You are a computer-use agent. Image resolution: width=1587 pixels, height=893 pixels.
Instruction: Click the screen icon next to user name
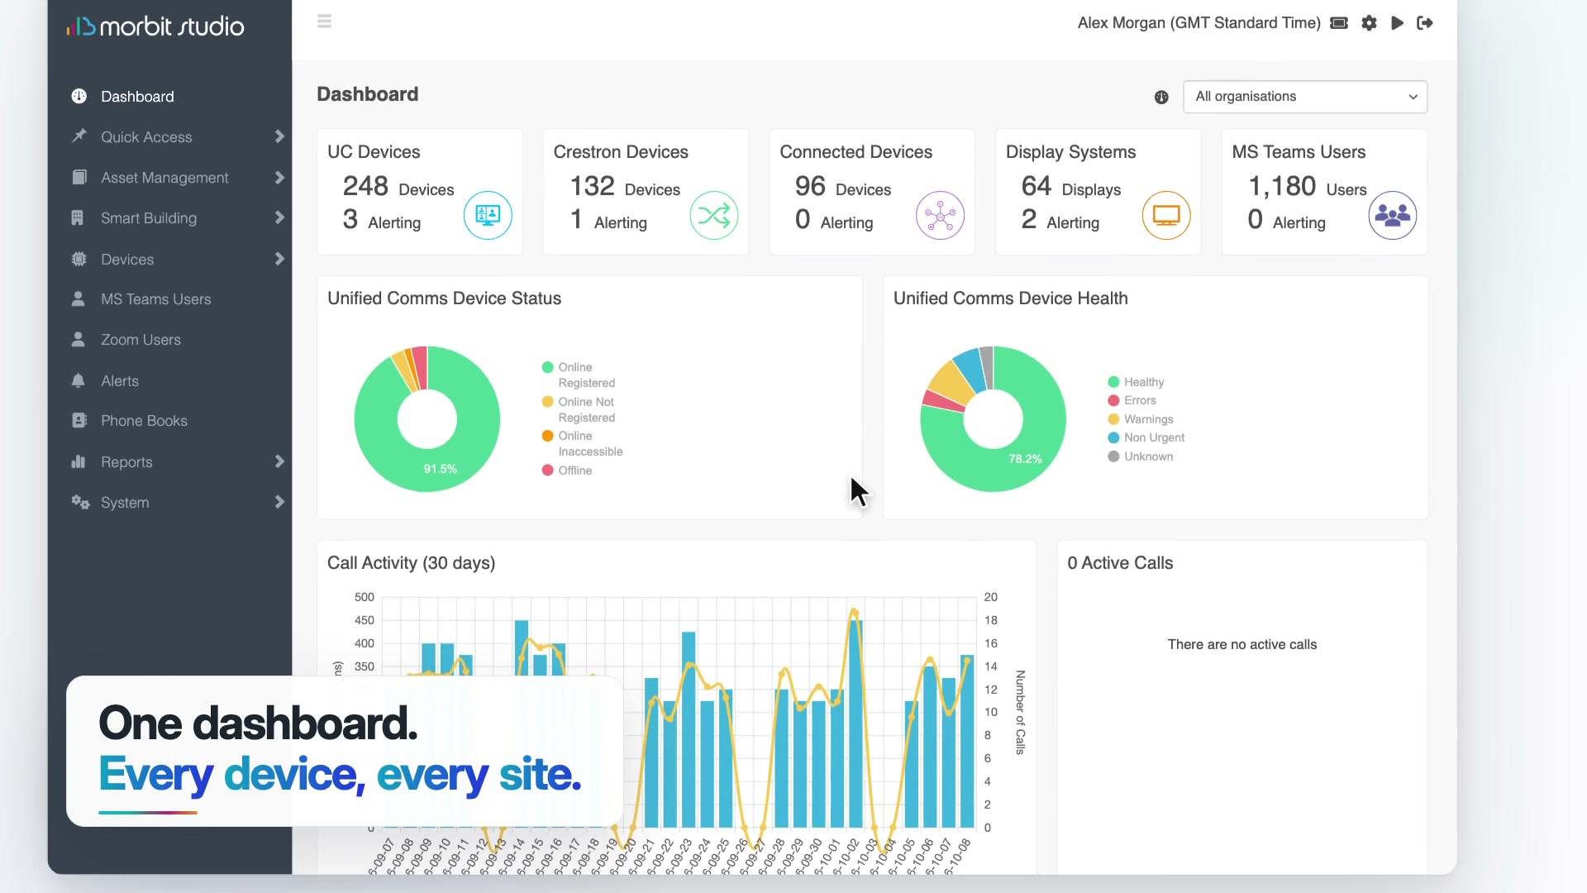(x=1339, y=23)
